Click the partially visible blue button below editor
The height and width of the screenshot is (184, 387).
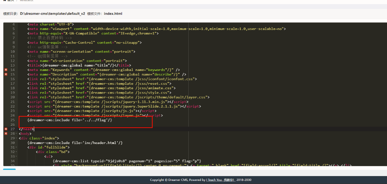coord(9,169)
